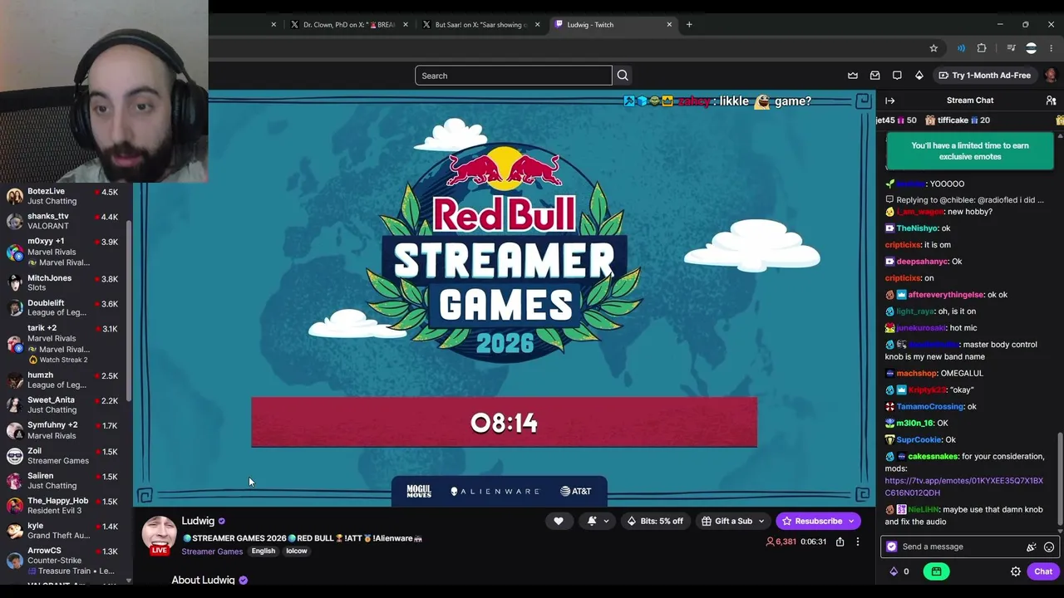
Task: Click the Try 1-Month Ad-Free button
Action: (x=984, y=76)
